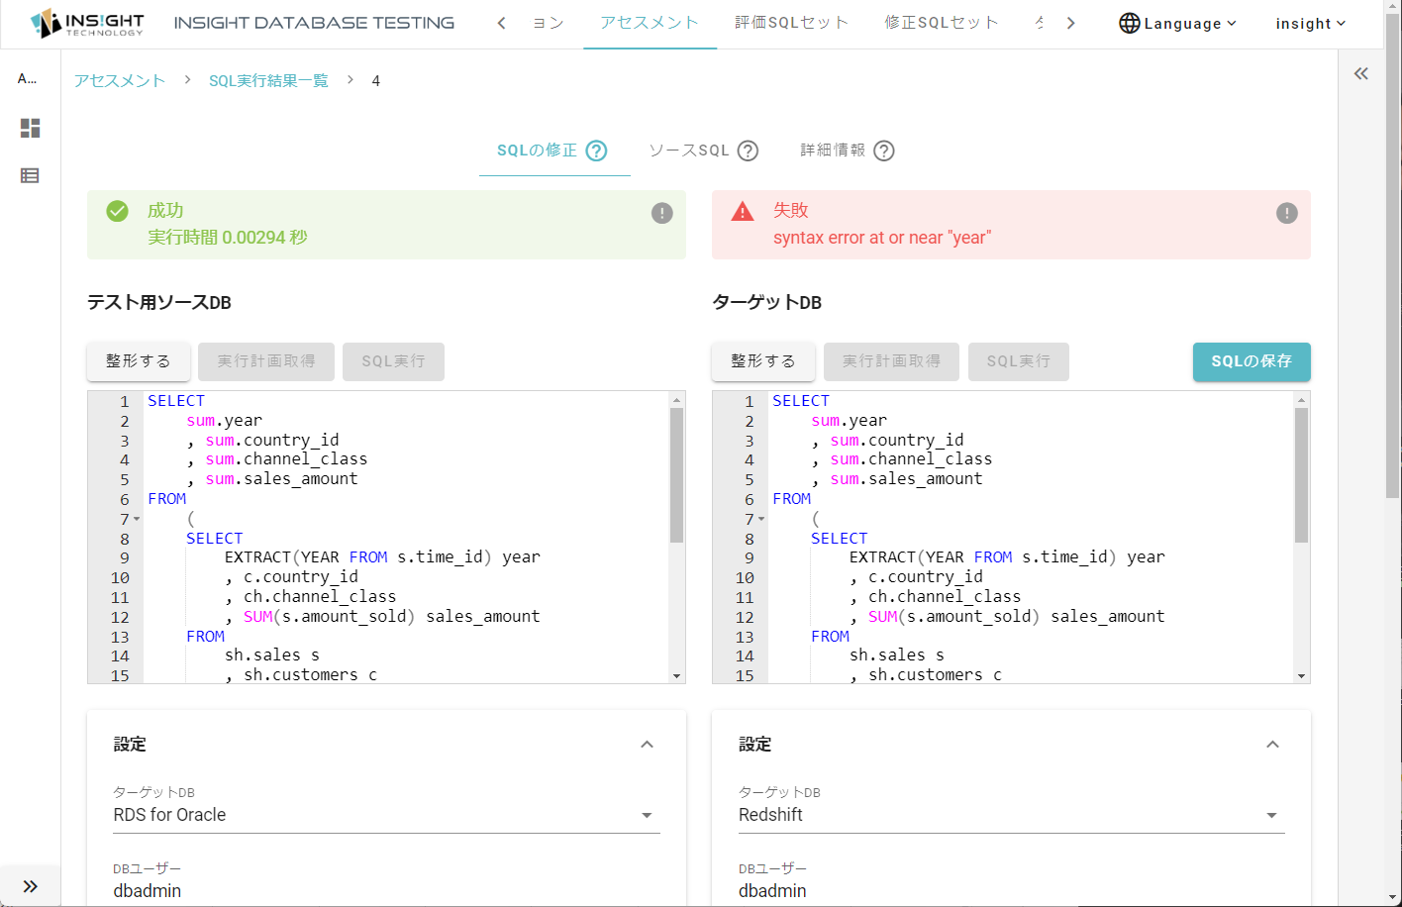Click line 12 SUM(s.amount_sold) in the target editor
This screenshot has width=1402, height=907.
click(954, 616)
